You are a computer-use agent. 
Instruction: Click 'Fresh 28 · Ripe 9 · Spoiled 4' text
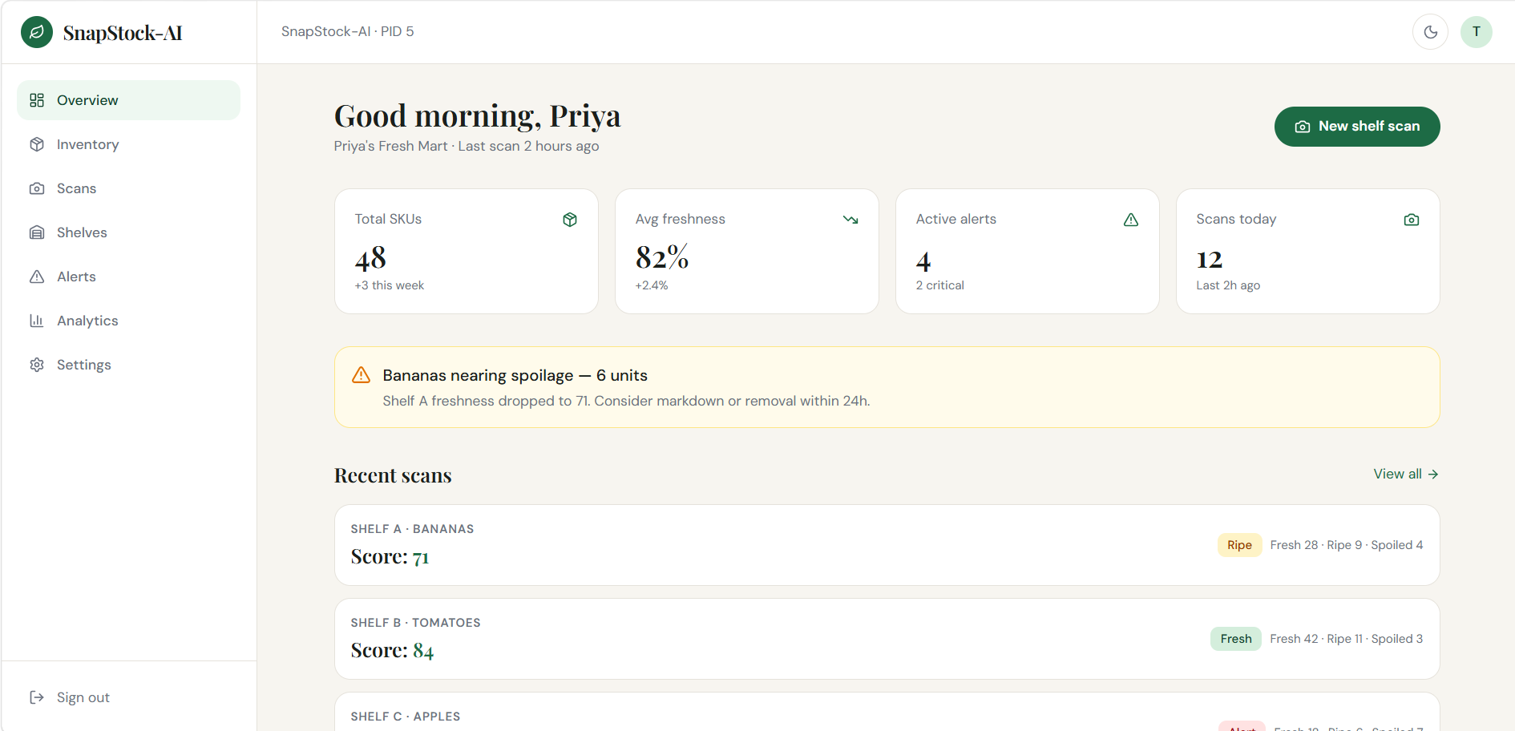click(1347, 545)
